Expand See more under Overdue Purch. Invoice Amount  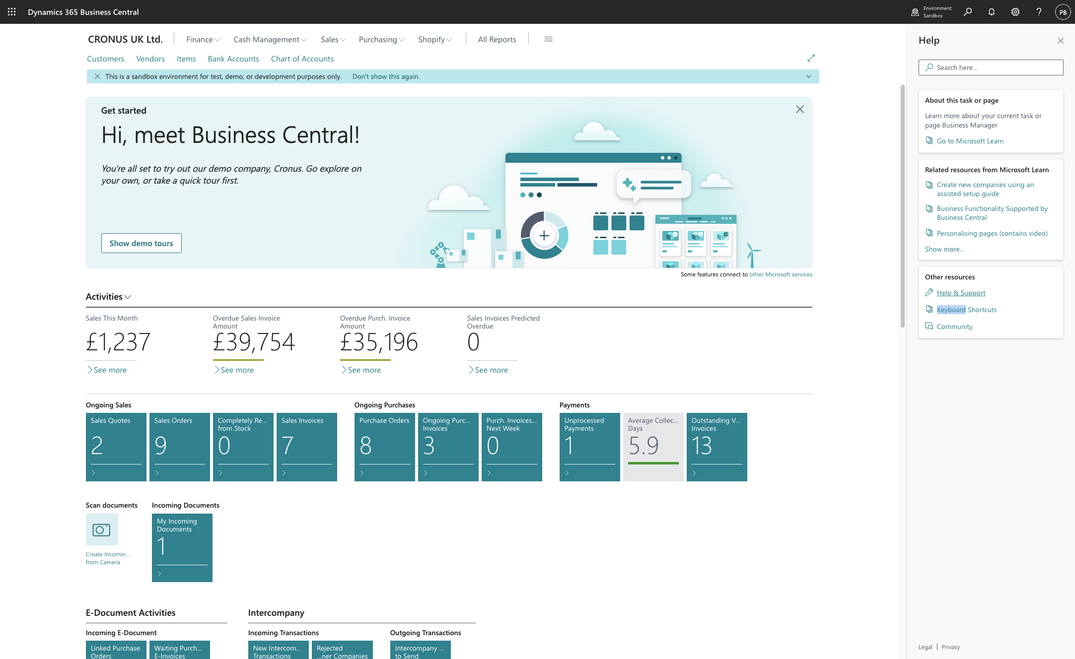click(x=361, y=370)
